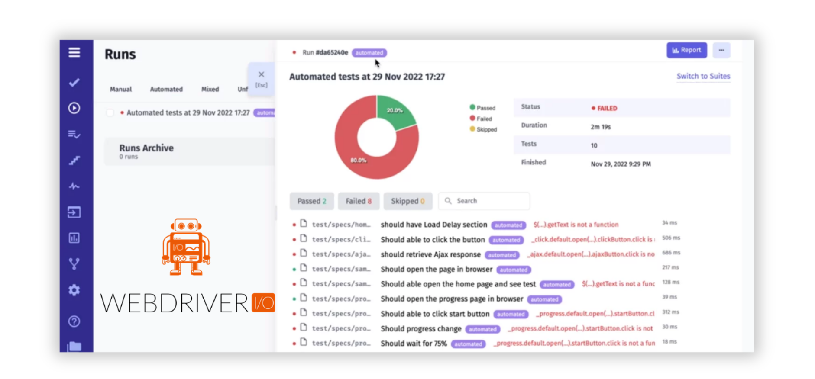Open the three-dots more options menu
The image size is (815, 379).
point(721,50)
